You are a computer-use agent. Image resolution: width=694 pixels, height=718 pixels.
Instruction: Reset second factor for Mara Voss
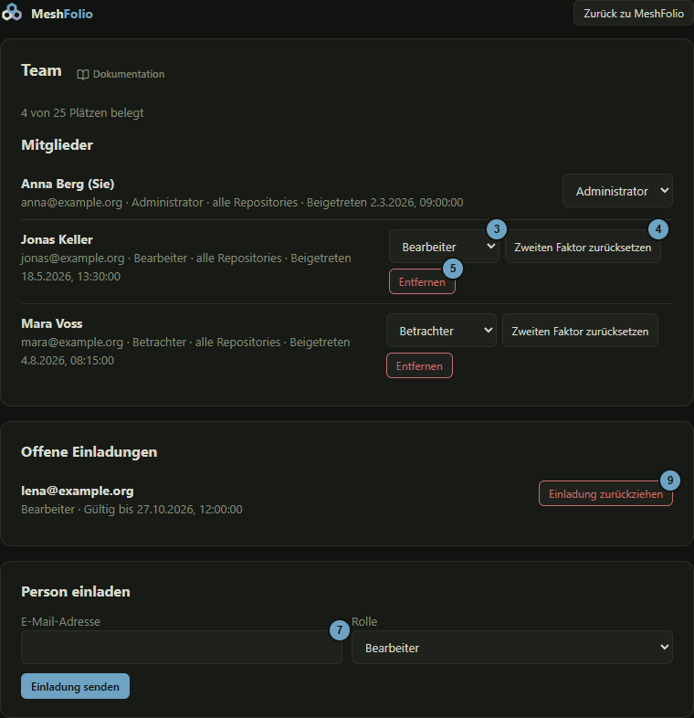point(580,331)
